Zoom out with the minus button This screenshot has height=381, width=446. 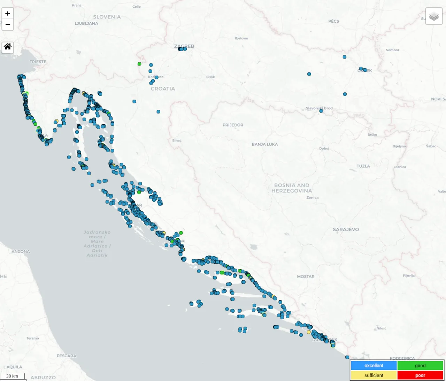(8, 25)
